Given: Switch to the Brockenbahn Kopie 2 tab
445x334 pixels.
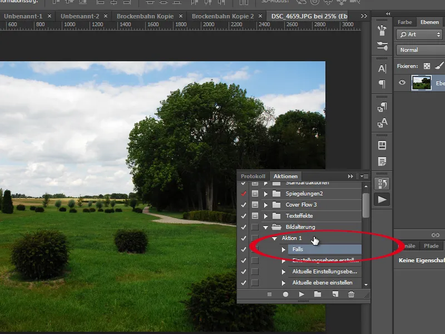Looking at the screenshot, I should 223,16.
